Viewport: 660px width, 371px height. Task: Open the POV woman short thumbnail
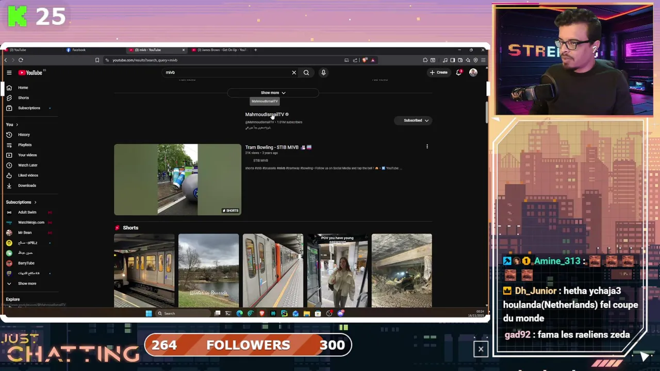[x=337, y=271]
